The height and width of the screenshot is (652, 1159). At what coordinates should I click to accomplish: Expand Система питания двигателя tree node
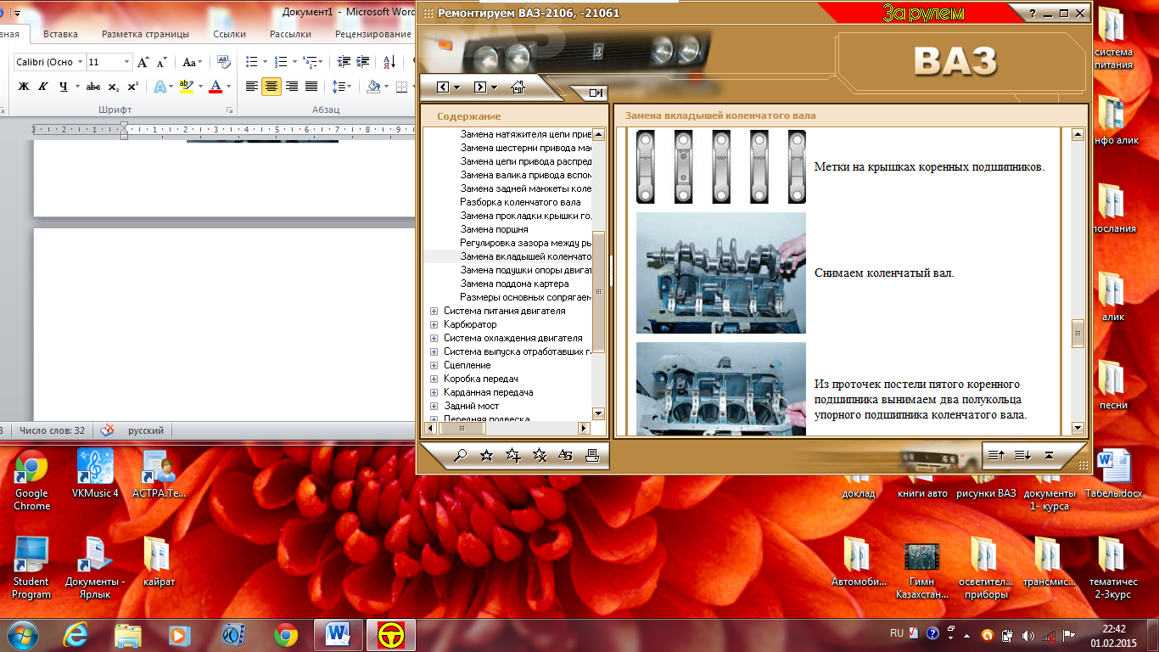click(x=434, y=311)
